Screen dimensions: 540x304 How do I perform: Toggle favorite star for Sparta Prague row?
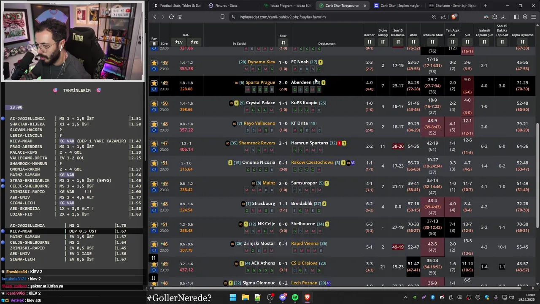(x=154, y=83)
